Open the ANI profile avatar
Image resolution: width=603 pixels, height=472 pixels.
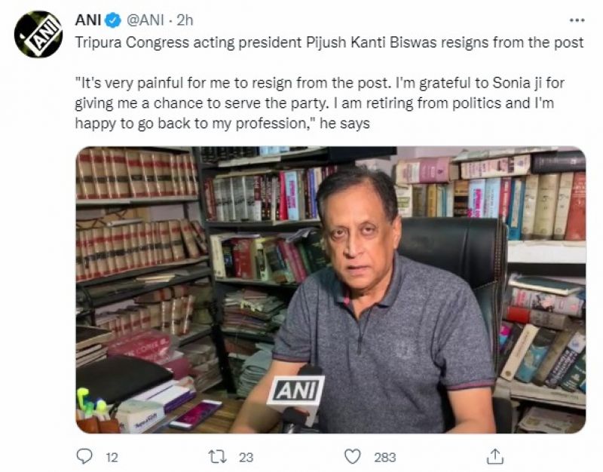pos(38,34)
